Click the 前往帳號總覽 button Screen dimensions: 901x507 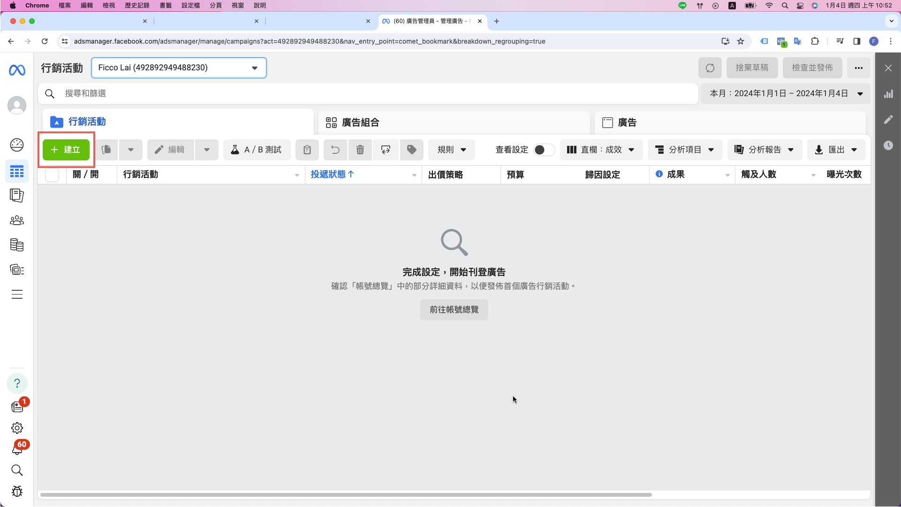[454, 310]
